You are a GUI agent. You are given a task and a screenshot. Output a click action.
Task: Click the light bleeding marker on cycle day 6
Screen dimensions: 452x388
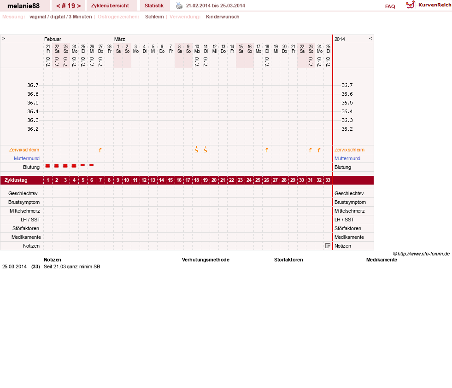coord(91,165)
